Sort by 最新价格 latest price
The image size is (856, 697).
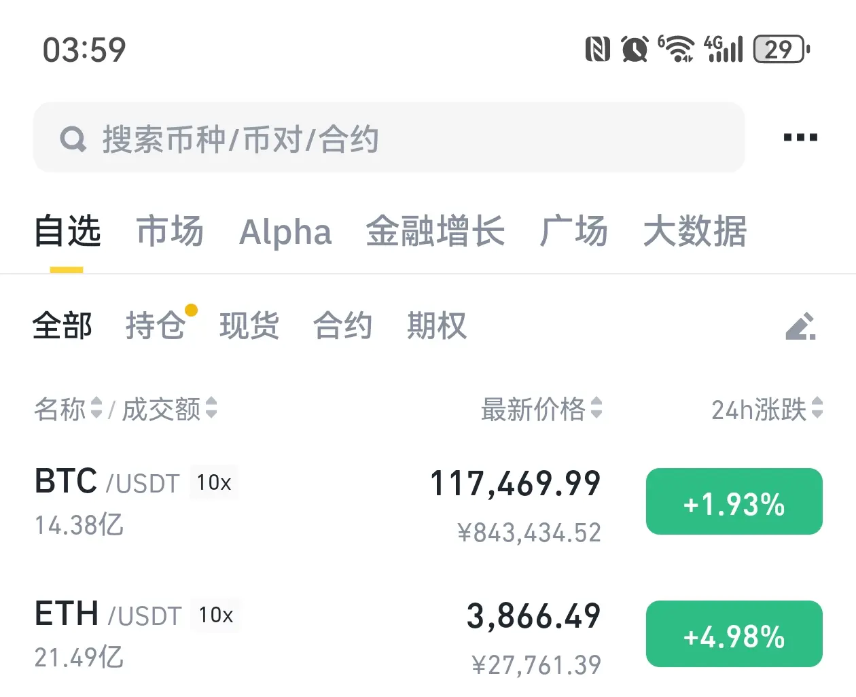coord(541,409)
